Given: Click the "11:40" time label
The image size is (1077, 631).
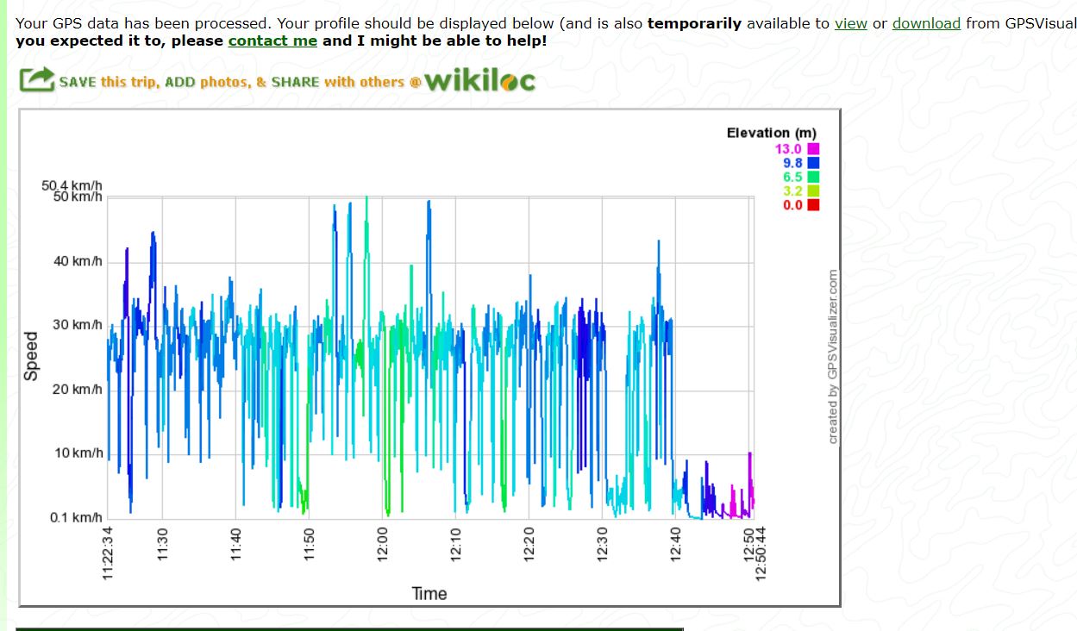Looking at the screenshot, I should click(x=235, y=545).
